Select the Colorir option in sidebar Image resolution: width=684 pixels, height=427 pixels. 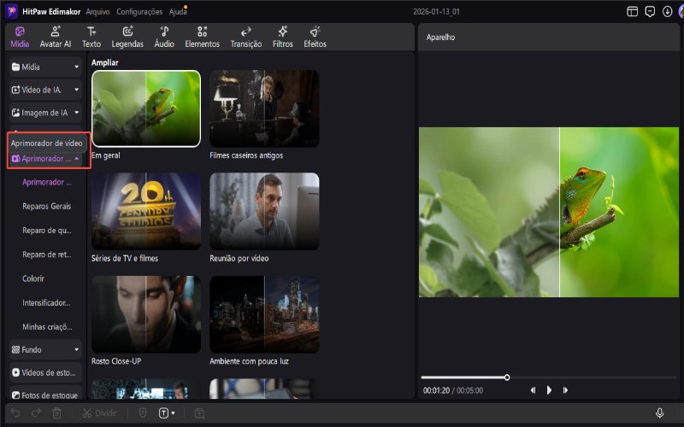(33, 278)
